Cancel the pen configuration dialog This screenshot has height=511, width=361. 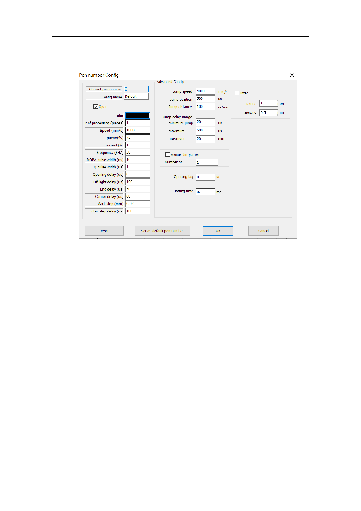(263, 231)
